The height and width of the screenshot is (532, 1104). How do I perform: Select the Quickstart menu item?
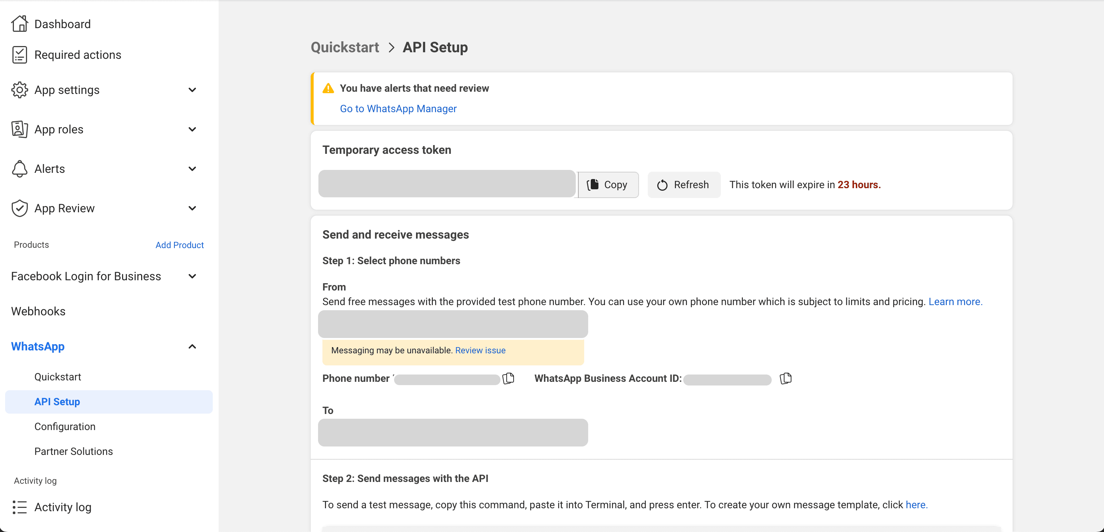(x=58, y=376)
